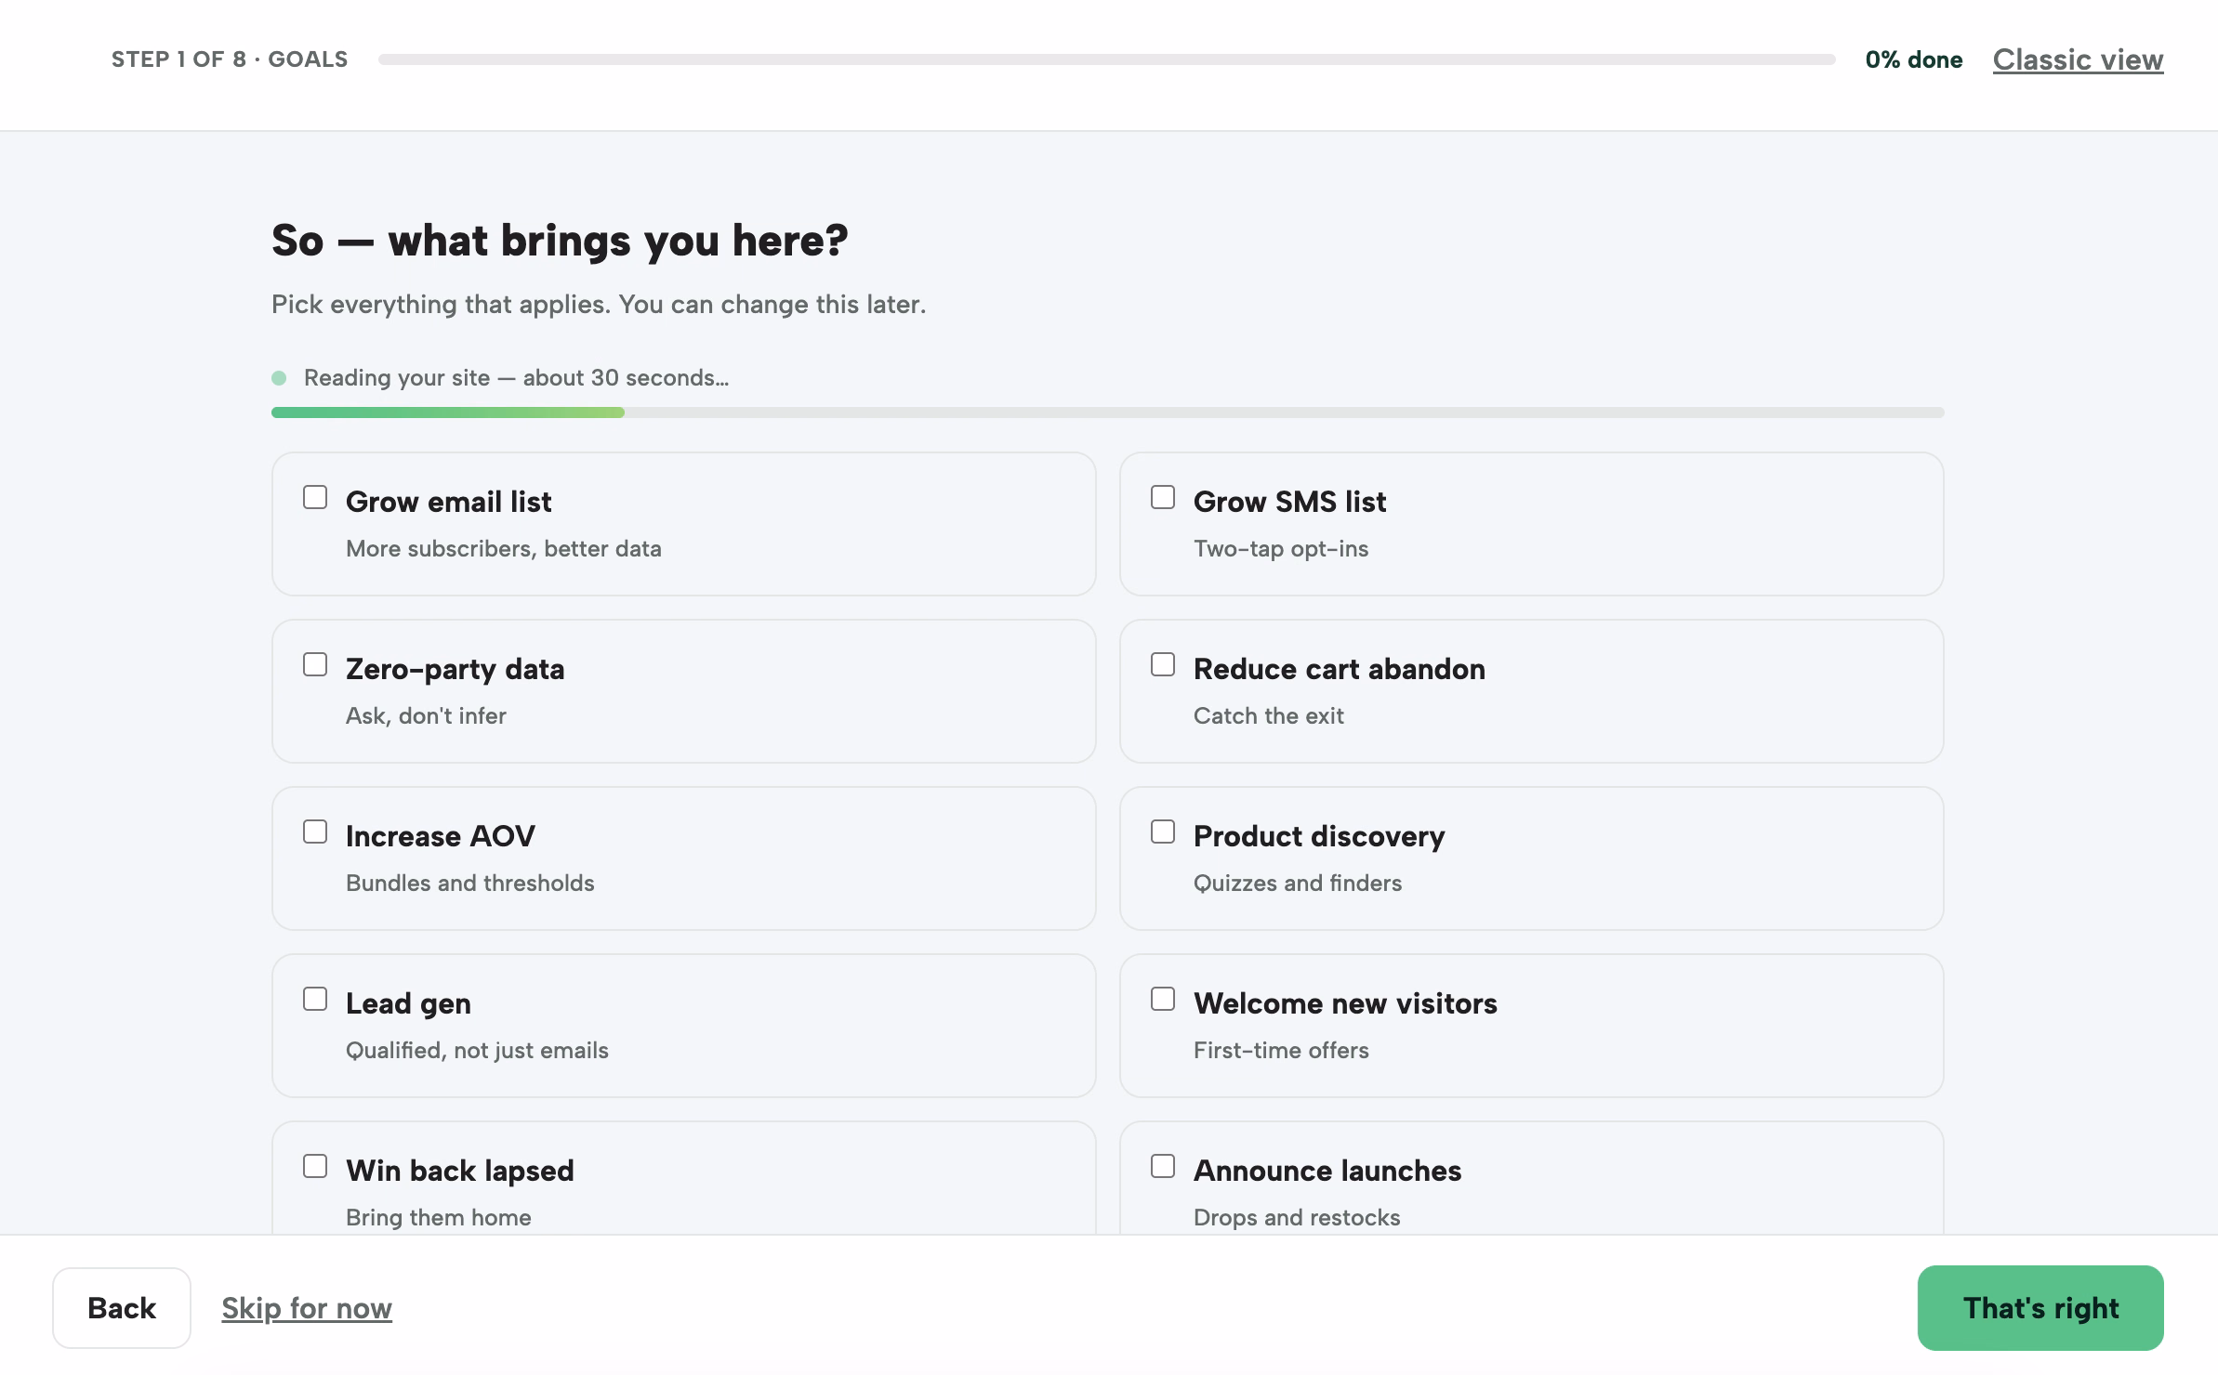Click the 'More subscribers, better data' description
Screen dimensions: 2218x1375
click(x=504, y=549)
